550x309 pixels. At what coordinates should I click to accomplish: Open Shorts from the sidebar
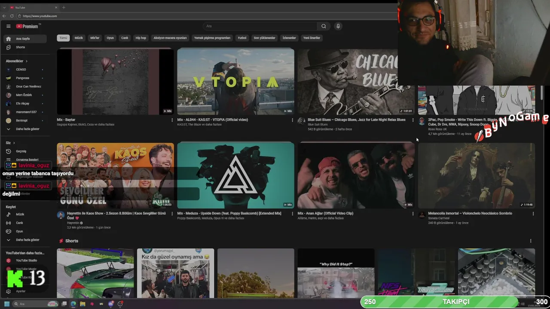coord(24,47)
